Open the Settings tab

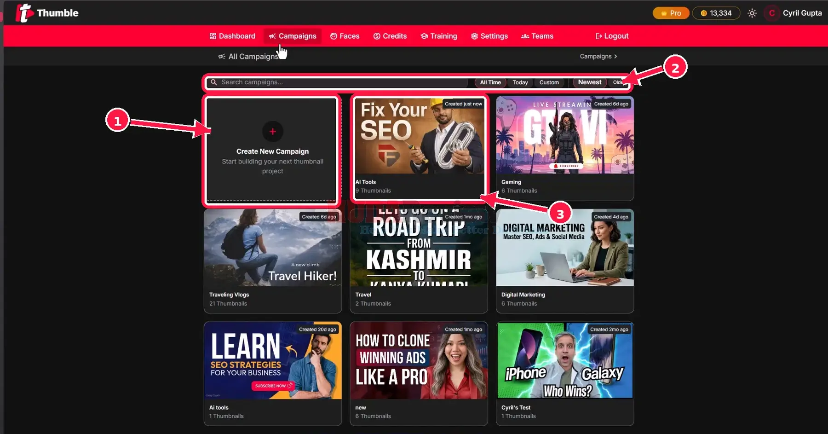[x=489, y=36]
